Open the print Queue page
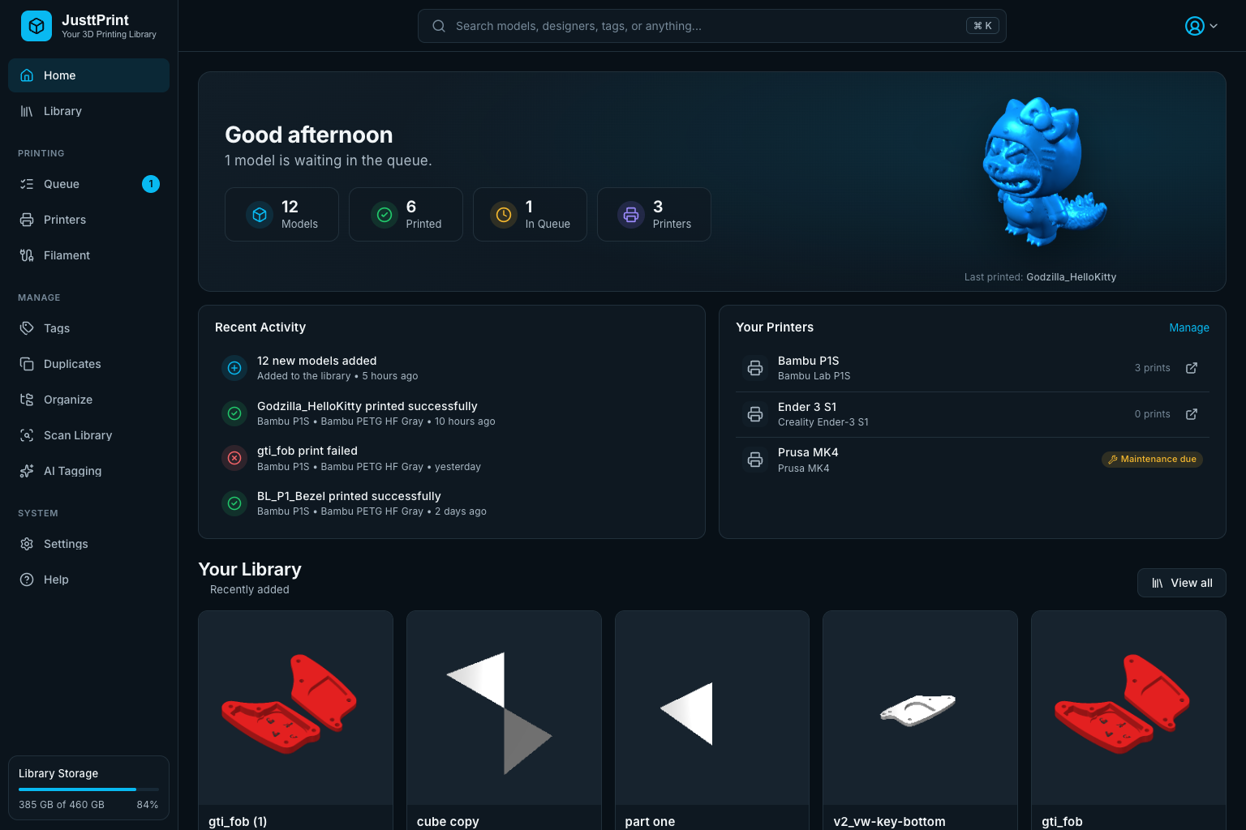The height and width of the screenshot is (830, 1246). pos(88,184)
